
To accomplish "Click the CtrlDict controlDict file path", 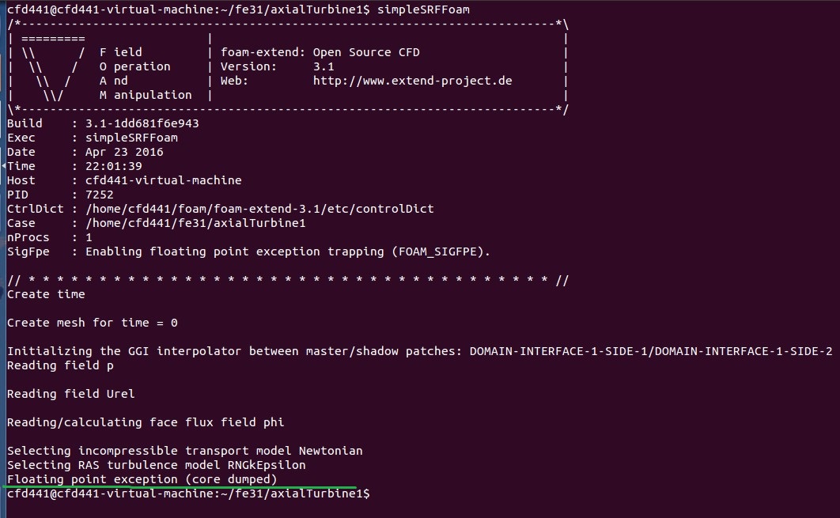I will [x=259, y=209].
